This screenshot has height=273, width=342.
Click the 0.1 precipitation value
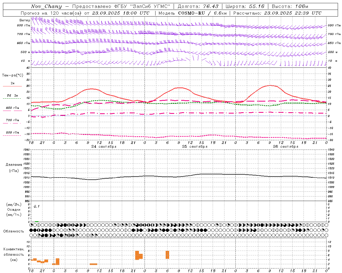(37, 206)
